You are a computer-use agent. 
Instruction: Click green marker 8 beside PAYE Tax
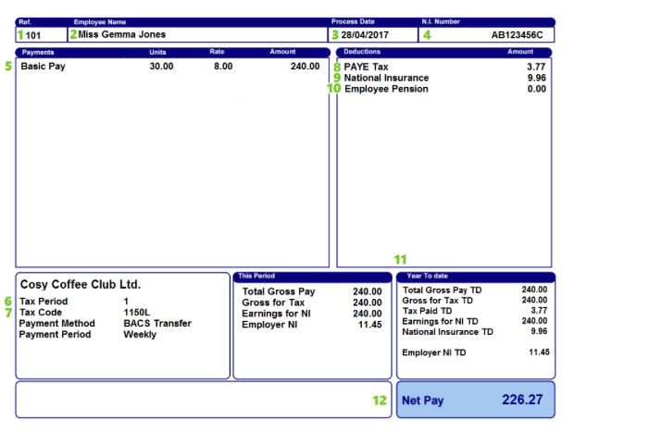[x=338, y=67]
